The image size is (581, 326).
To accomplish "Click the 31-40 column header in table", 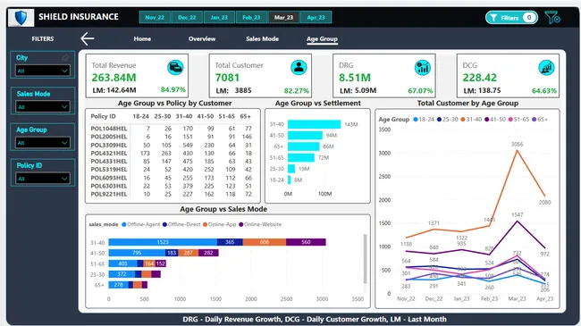I will [184, 116].
